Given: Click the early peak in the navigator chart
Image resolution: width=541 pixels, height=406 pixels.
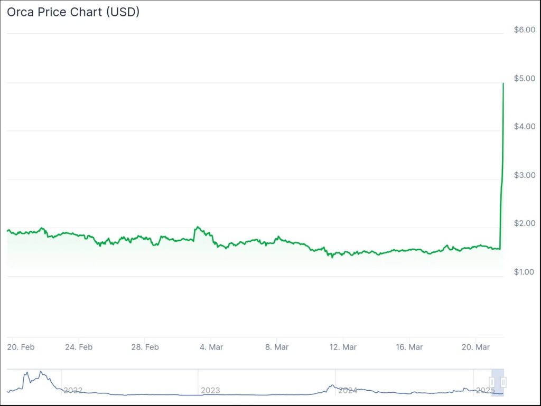Looking at the screenshot, I should pos(41,372).
